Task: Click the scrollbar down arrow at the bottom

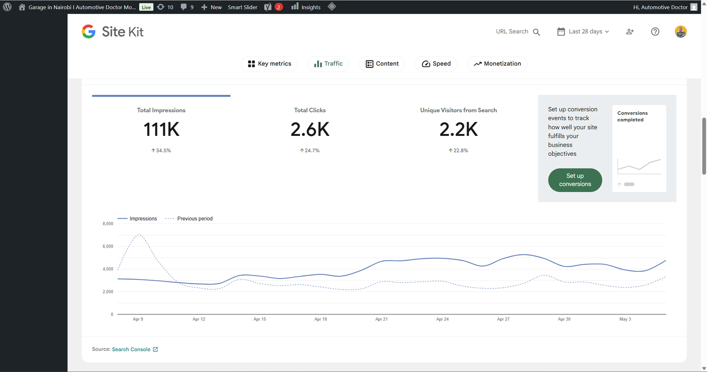Action: pyautogui.click(x=704, y=368)
